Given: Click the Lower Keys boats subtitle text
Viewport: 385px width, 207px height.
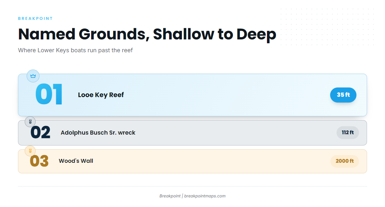Looking at the screenshot, I should [x=75, y=50].
